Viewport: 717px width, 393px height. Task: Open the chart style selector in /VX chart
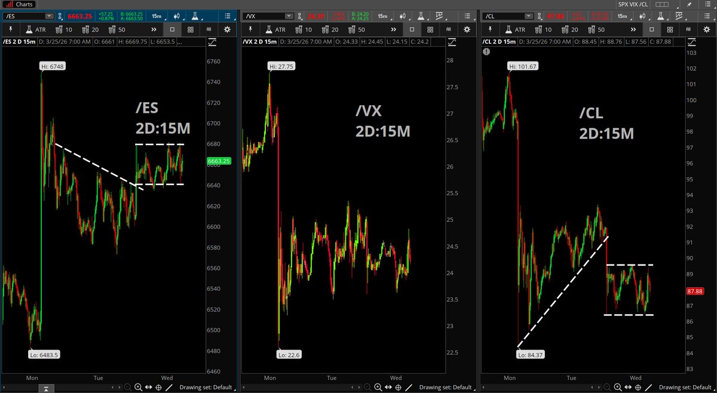tap(403, 16)
